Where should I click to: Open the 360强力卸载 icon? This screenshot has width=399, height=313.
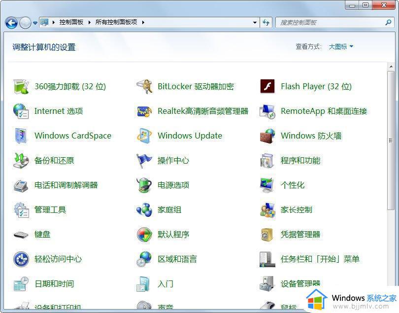click(x=21, y=87)
